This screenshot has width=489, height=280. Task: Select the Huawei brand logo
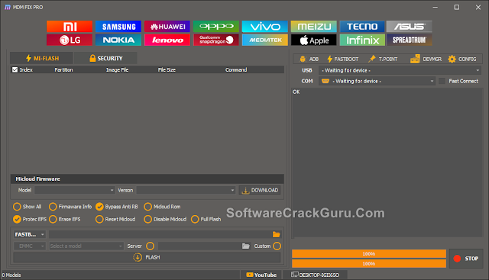pyautogui.click(x=167, y=27)
